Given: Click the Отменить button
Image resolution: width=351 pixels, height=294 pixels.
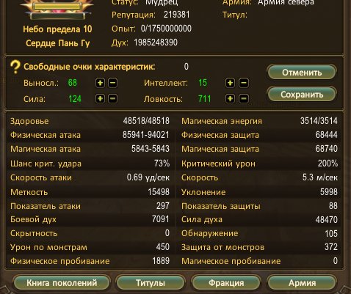Looking at the screenshot, I should pyautogui.click(x=302, y=73).
